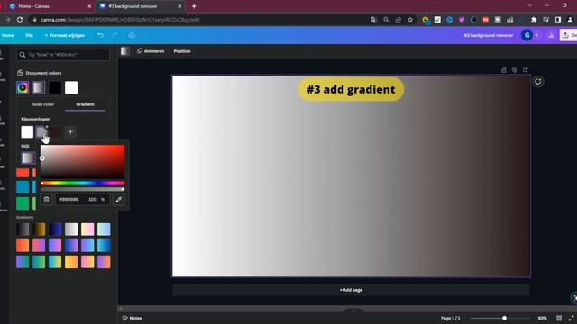Select the white gradient color stop
This screenshot has width=577, height=324.
click(x=27, y=132)
